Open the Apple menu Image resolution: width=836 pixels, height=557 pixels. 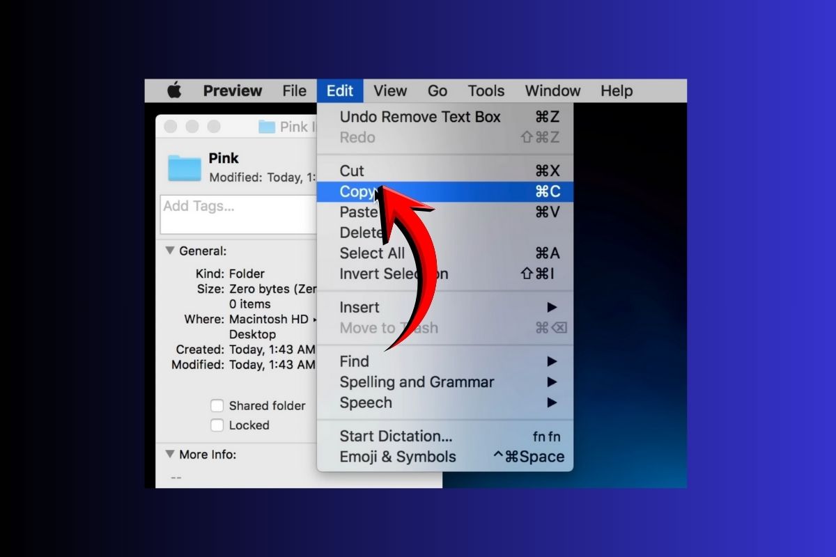[x=174, y=91]
